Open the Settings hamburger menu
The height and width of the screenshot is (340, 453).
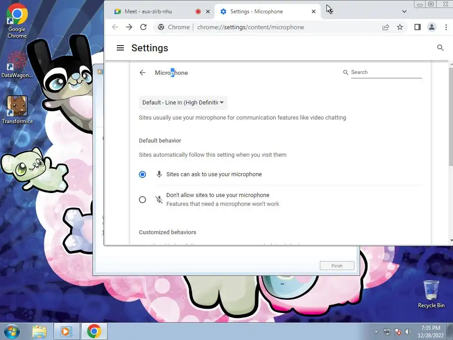coord(120,48)
